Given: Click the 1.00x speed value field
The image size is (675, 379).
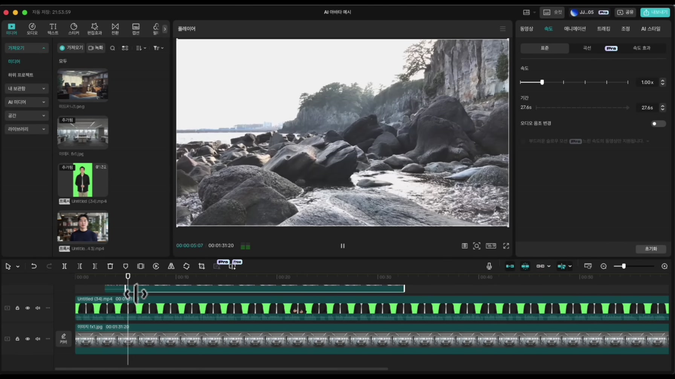Looking at the screenshot, I should (x=647, y=82).
